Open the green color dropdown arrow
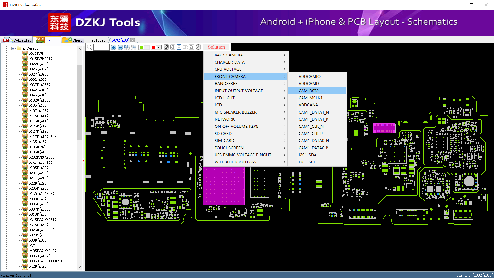The image size is (494, 278). coord(146,47)
